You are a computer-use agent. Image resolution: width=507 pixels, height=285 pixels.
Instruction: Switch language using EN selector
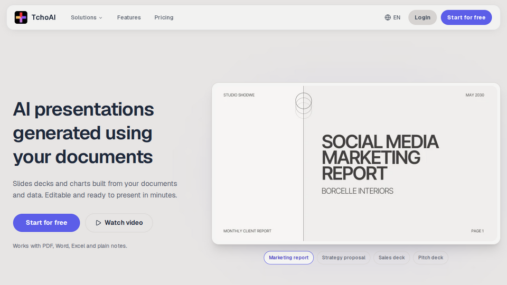pyautogui.click(x=392, y=17)
